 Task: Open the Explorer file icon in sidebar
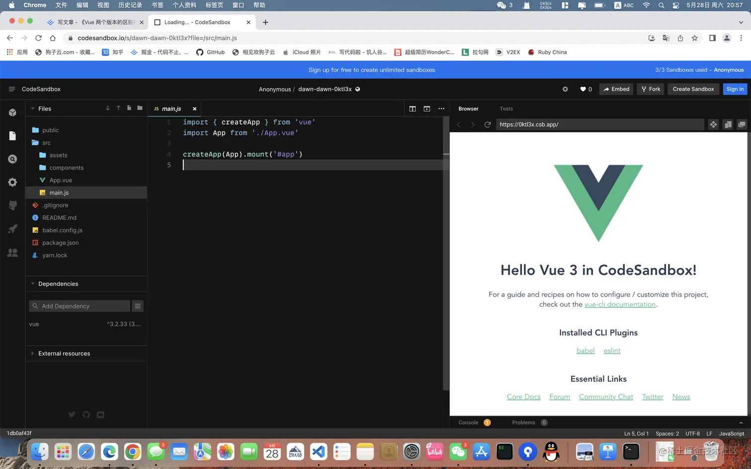(x=12, y=136)
